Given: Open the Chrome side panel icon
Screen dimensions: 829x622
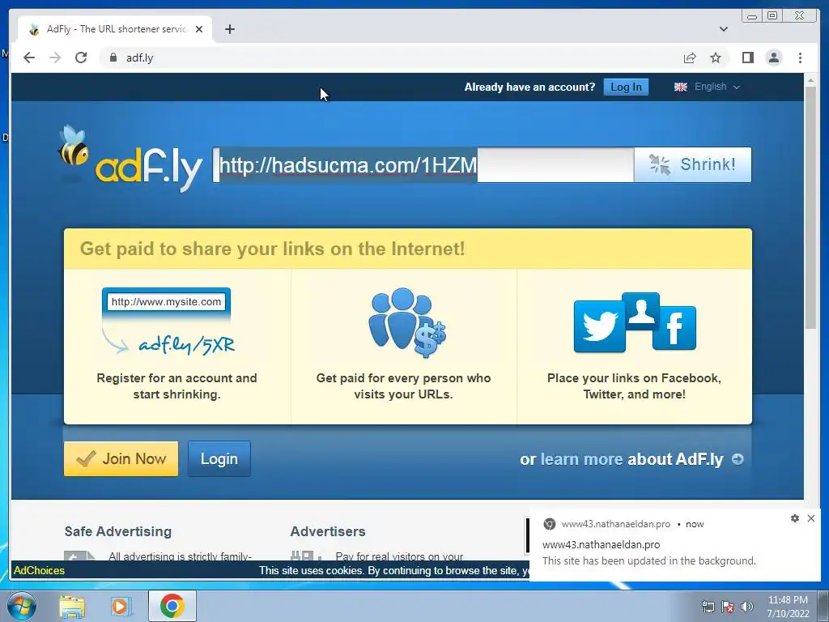Looking at the screenshot, I should coord(747,58).
